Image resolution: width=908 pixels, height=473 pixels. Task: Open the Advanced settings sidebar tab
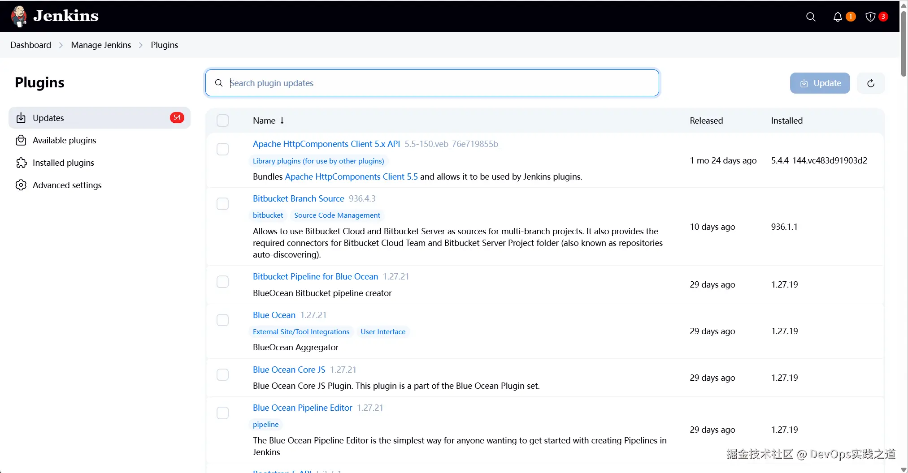tap(100, 185)
